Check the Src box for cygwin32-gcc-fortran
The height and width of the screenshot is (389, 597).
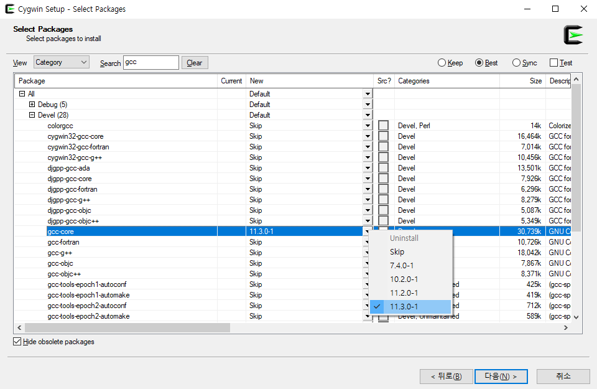[x=384, y=147]
